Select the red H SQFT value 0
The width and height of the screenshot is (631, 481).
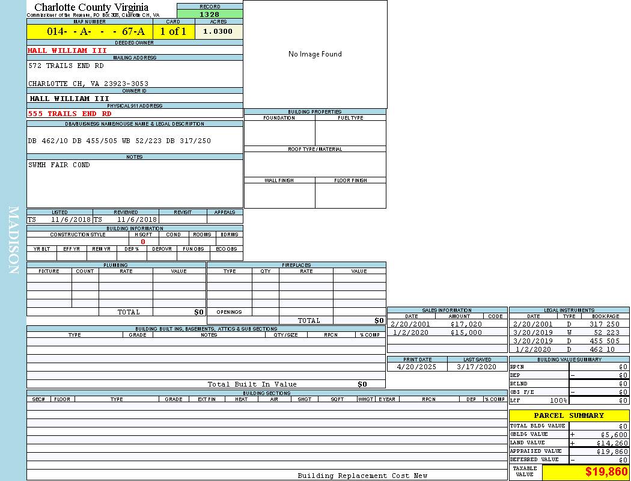[142, 242]
